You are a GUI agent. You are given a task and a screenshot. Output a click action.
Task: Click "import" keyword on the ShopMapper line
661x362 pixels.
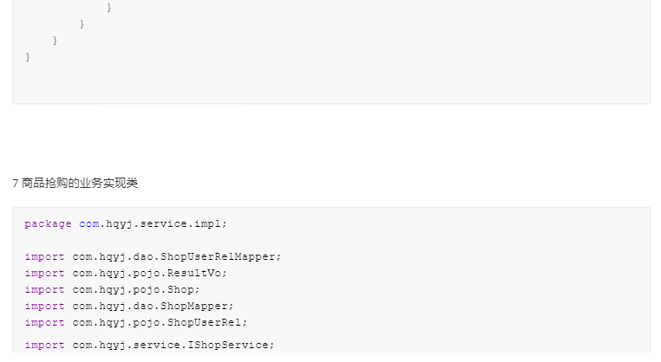pos(44,306)
